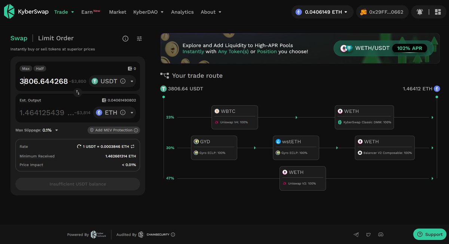Open wallet address 0x29FF...0662
Image resolution: width=449 pixels, height=244 pixels.
[x=382, y=12]
